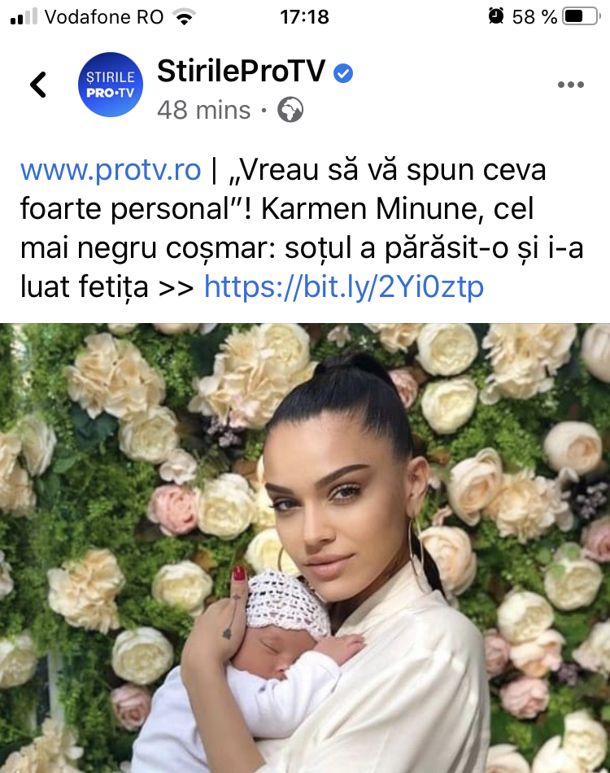
Task: Tap the baby's white knitted hat in photo
Action: [288, 604]
